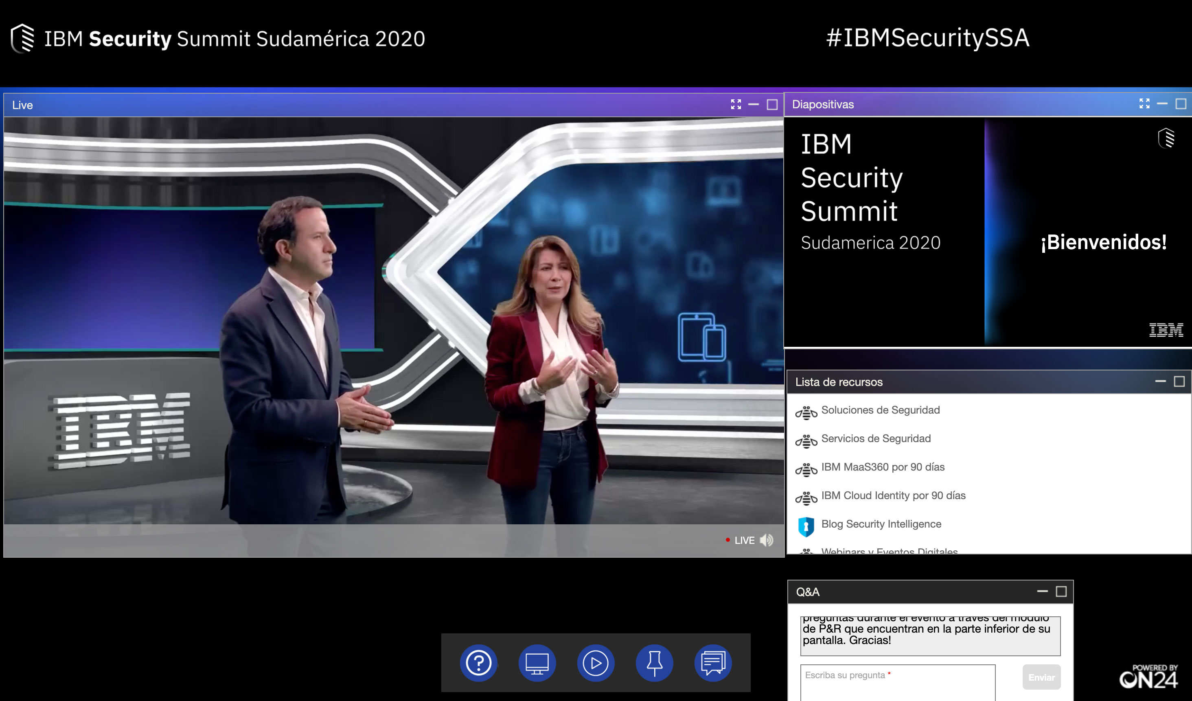Click the Bienvenidos slide thumbnail

(x=988, y=232)
